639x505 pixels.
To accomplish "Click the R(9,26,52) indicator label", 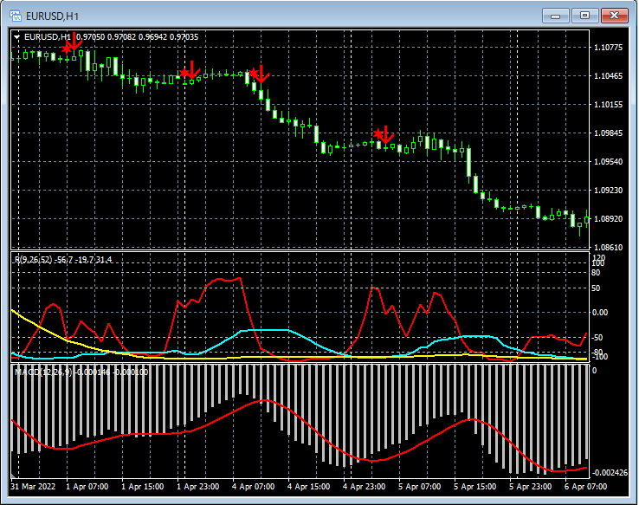I will [33, 260].
